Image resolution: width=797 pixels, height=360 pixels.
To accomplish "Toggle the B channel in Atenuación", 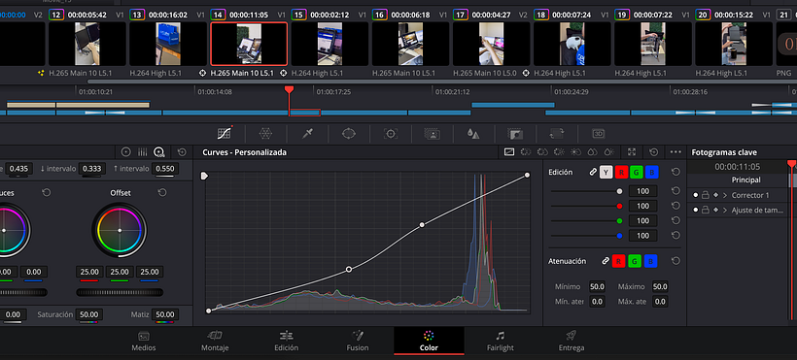I will (650, 261).
